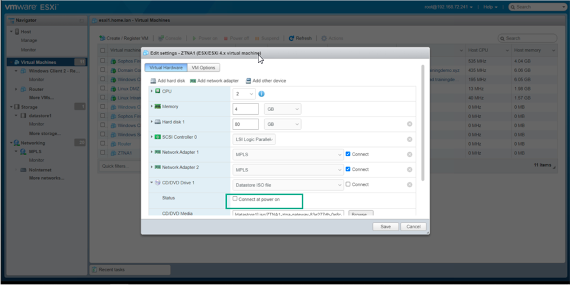Open Network Adapter 1 network dropdown
Screen dimensions: 570x285
[288, 154]
